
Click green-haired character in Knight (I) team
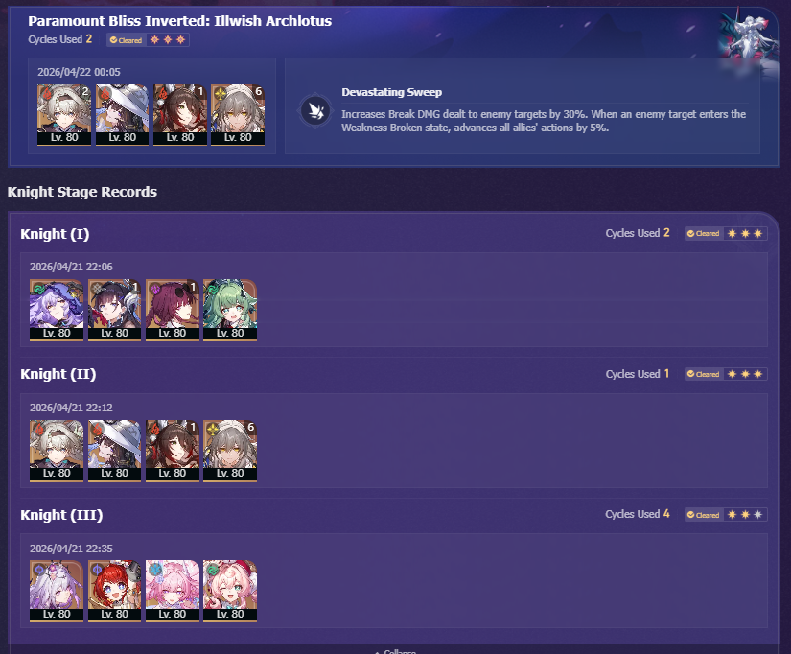[x=230, y=311]
